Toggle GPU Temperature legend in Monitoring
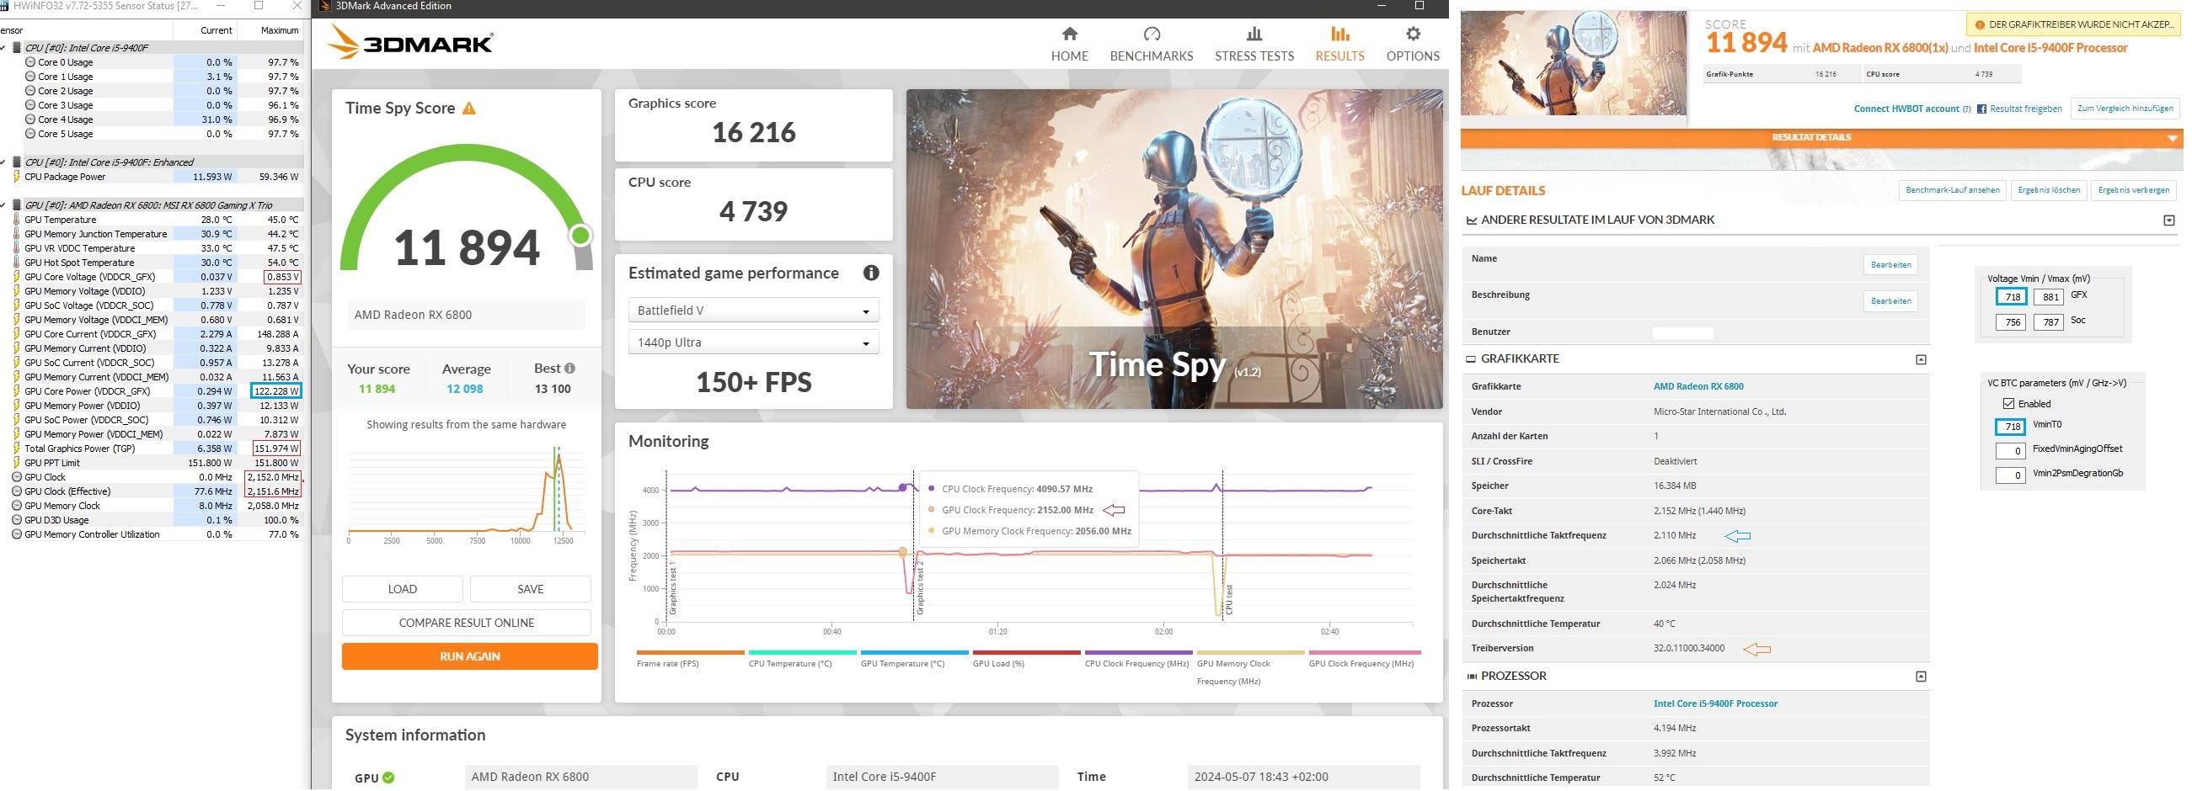Screen dimensions: 2192x791 coord(915,658)
